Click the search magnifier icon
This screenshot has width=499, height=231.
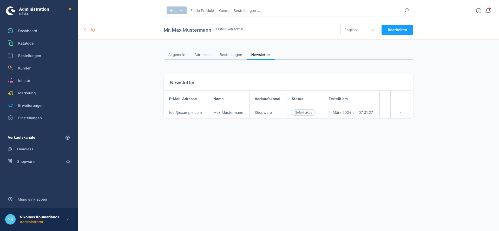pos(406,10)
